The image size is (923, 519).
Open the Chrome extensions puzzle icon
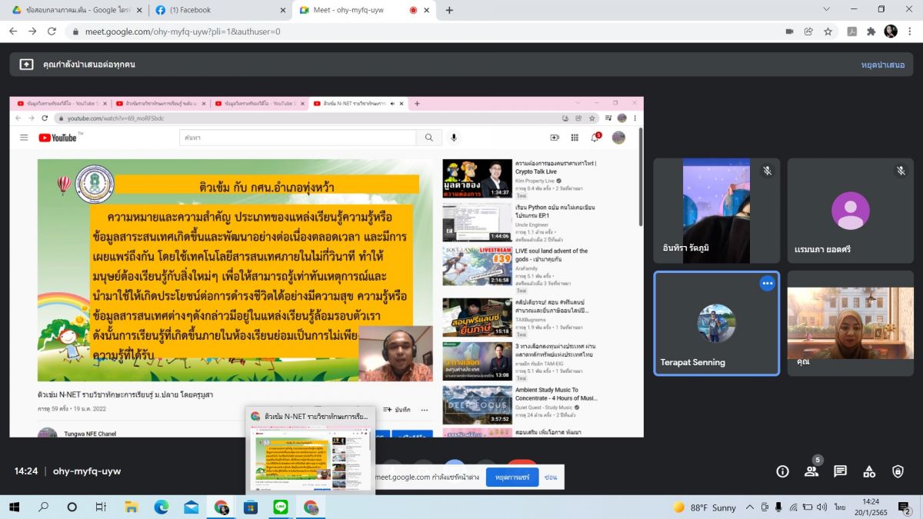pyautogui.click(x=871, y=32)
